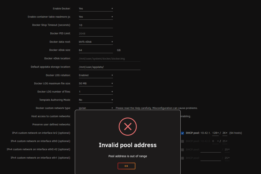Click the red X error icon in dialog

tap(128, 126)
